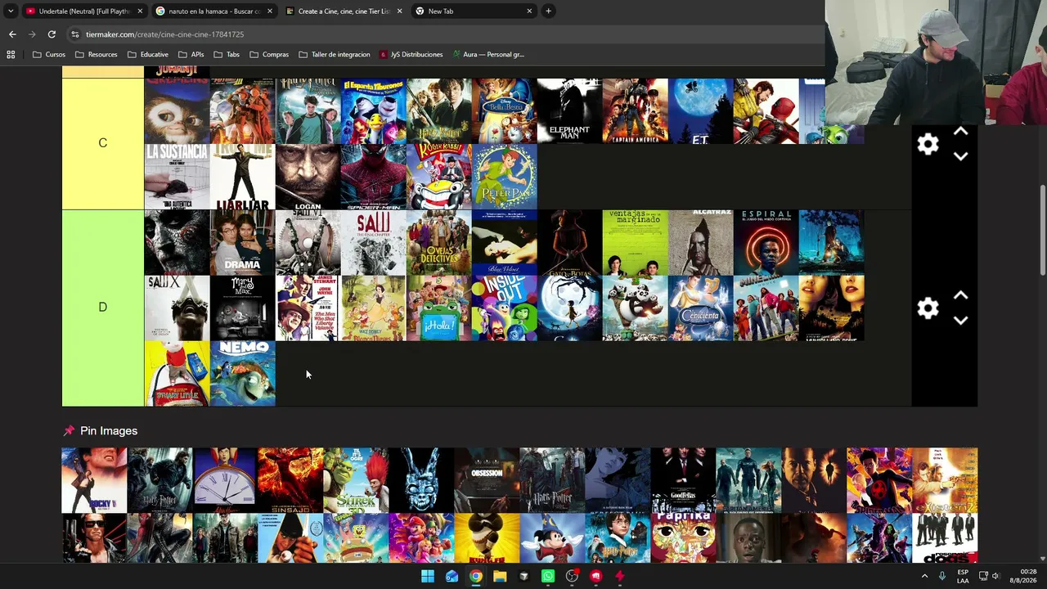Select the Espiral poster in tier D
This screenshot has height=589, width=1047.
766,243
